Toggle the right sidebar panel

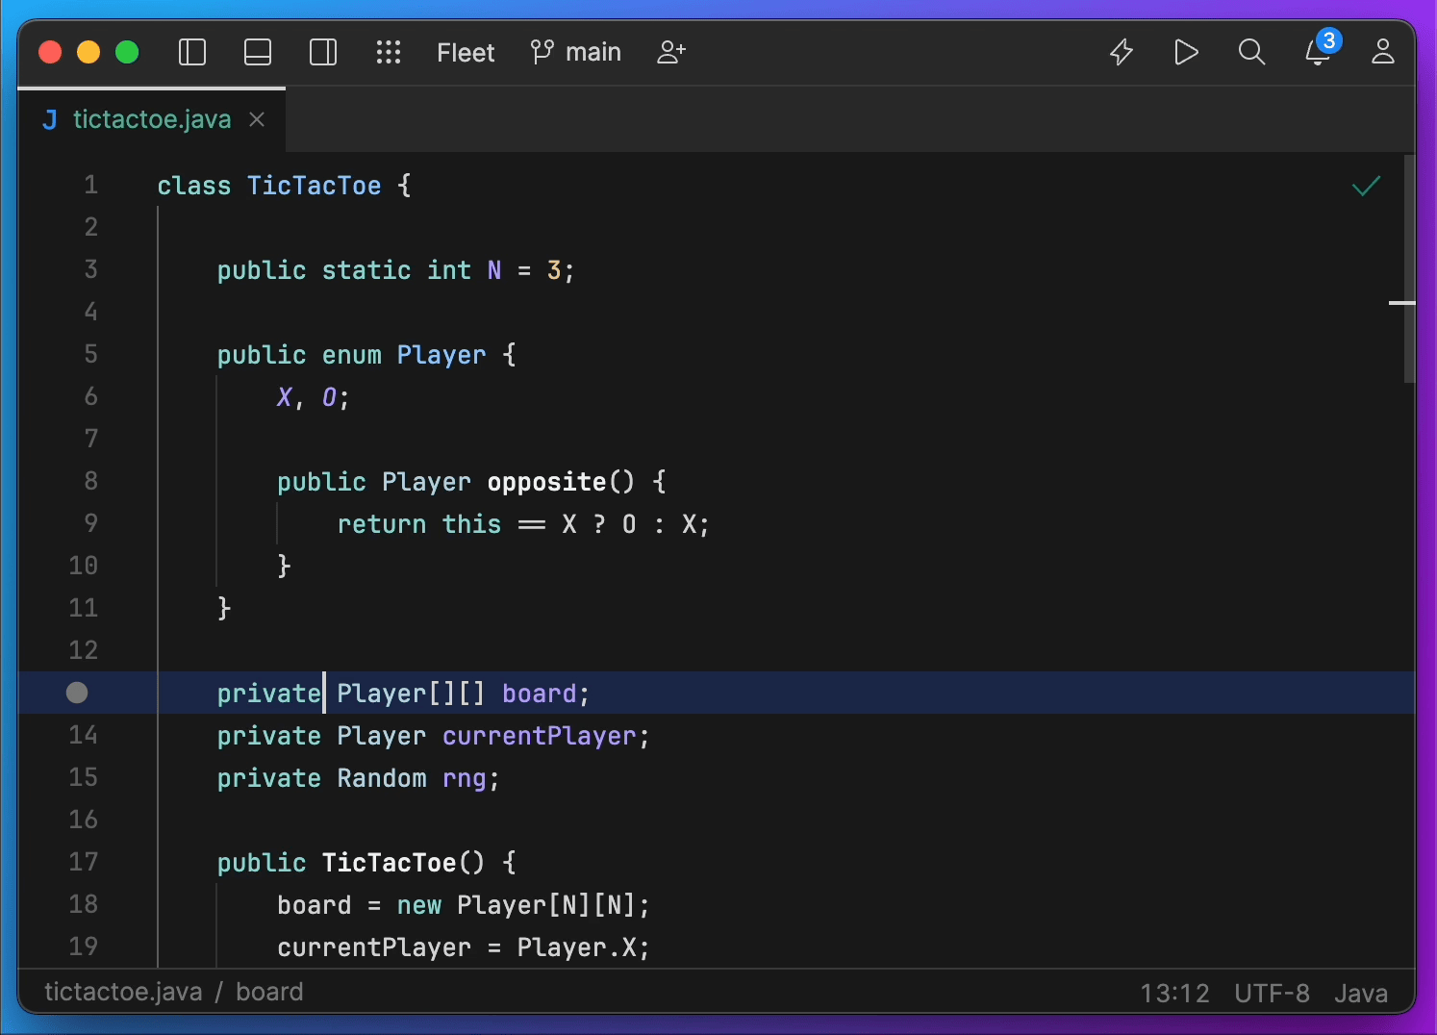323,52
